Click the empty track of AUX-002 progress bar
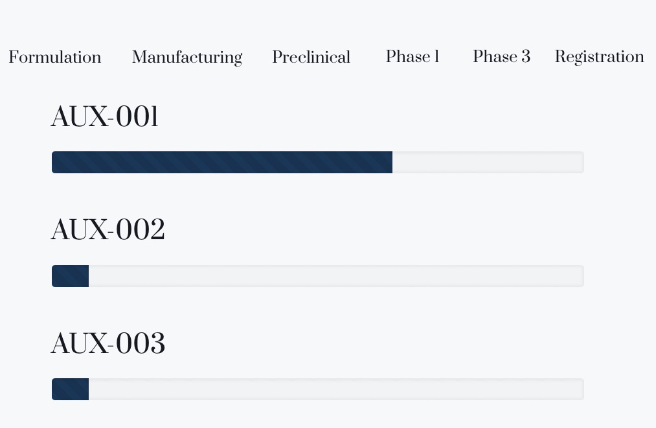 pyautogui.click(x=335, y=276)
